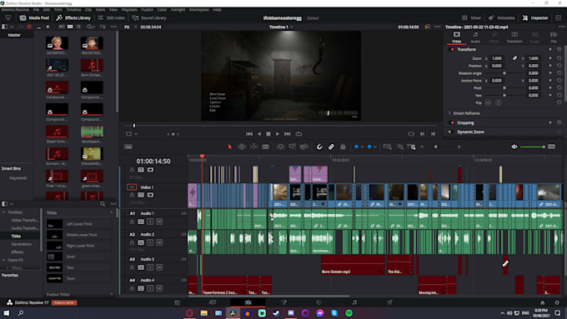Image resolution: width=567 pixels, height=319 pixels.
Task: Open the audio Mixer panel
Action: point(472,17)
